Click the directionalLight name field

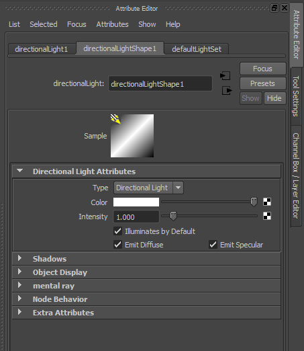(x=160, y=84)
